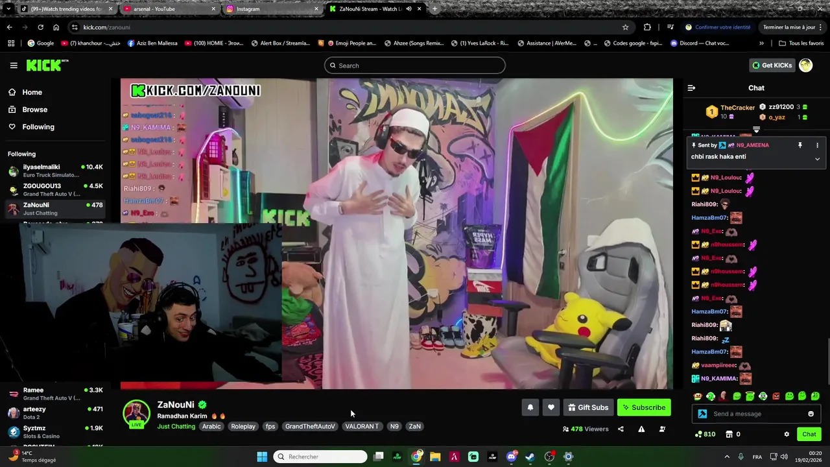Screen dimensions: 830x467
Task: Open the Discord bookmark
Action: click(699, 43)
